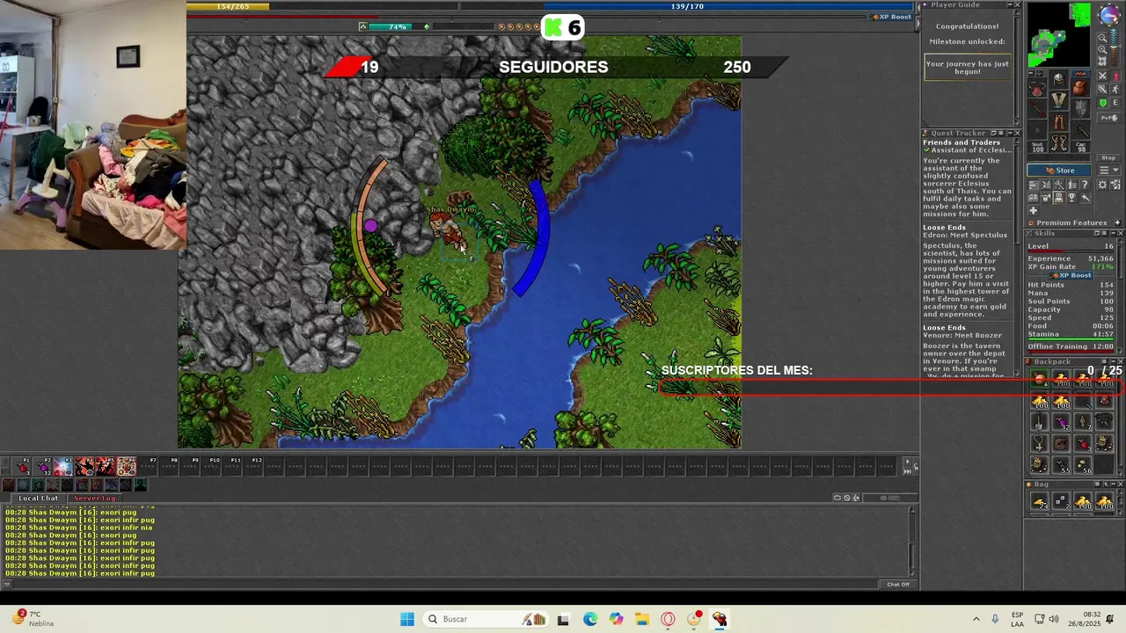Collapse the Bag panel
Viewport: 1126px width, 633px height.
tap(1114, 484)
